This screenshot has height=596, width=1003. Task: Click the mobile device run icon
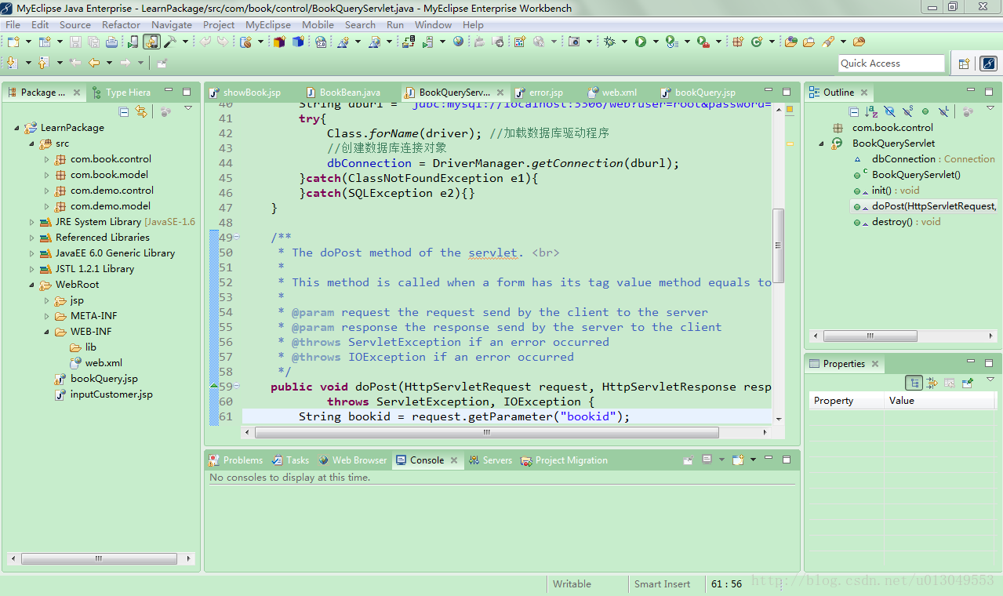(x=133, y=42)
